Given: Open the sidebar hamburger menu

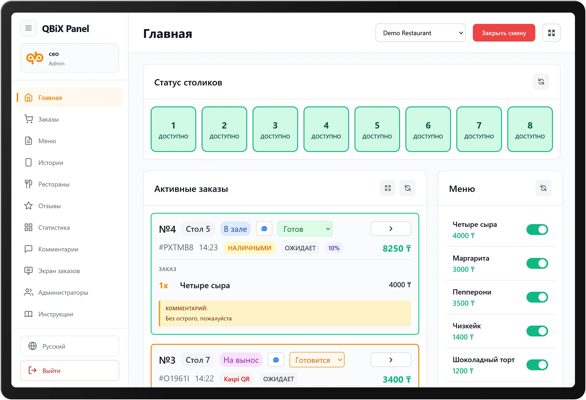Looking at the screenshot, I should click(x=28, y=28).
